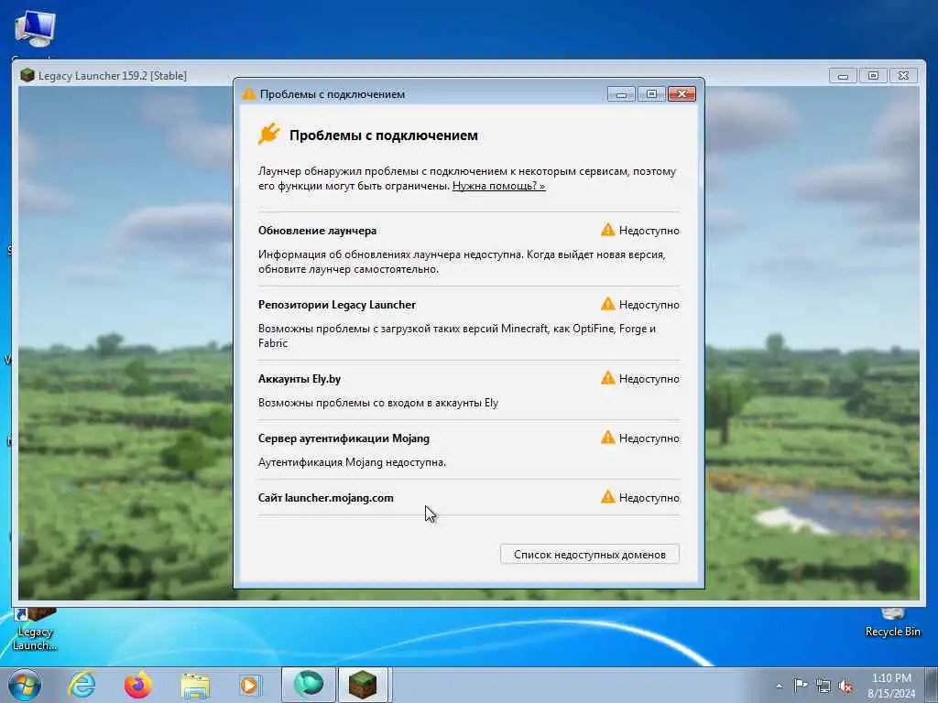
Task: Click the Legacy Launcher window title icon
Action: pyautogui.click(x=27, y=75)
